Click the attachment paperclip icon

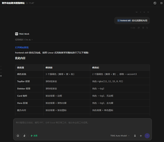pyautogui.click(x=24, y=136)
